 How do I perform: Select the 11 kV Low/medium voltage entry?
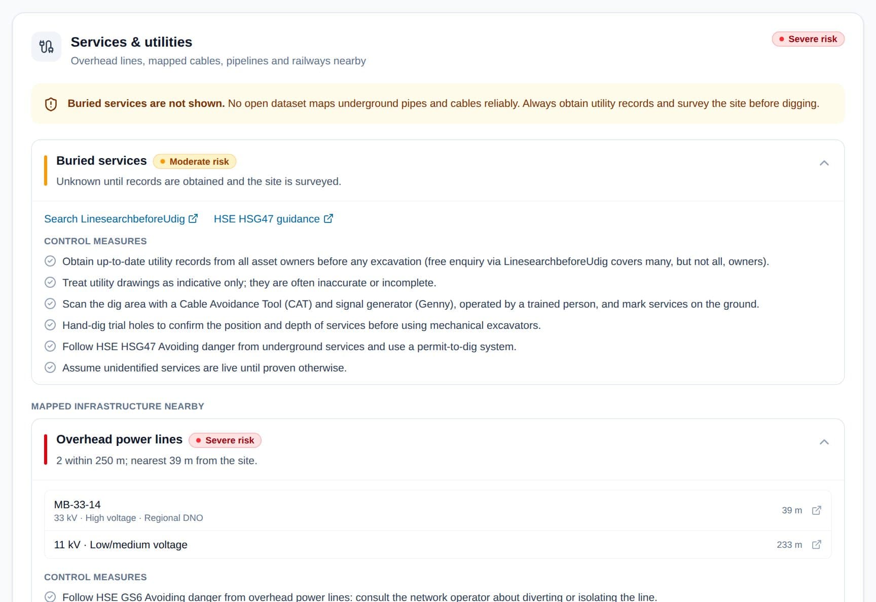[x=438, y=545]
